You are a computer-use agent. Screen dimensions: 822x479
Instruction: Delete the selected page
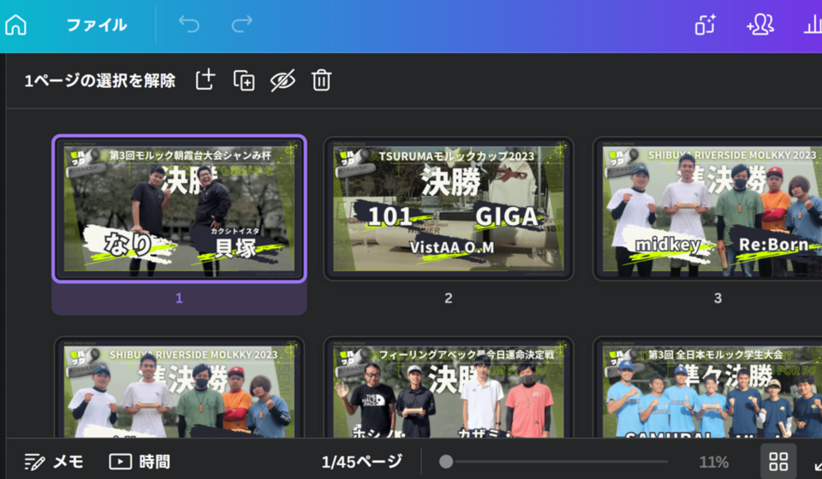click(x=321, y=80)
